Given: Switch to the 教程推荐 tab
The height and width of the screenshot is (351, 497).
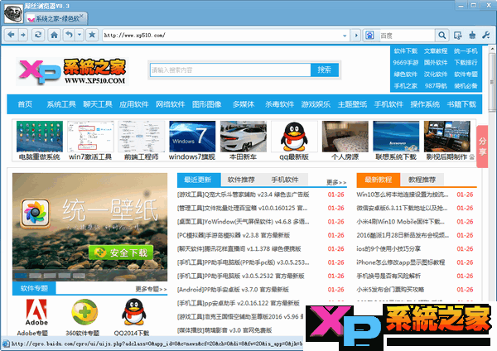Looking at the screenshot, I should (422, 180).
